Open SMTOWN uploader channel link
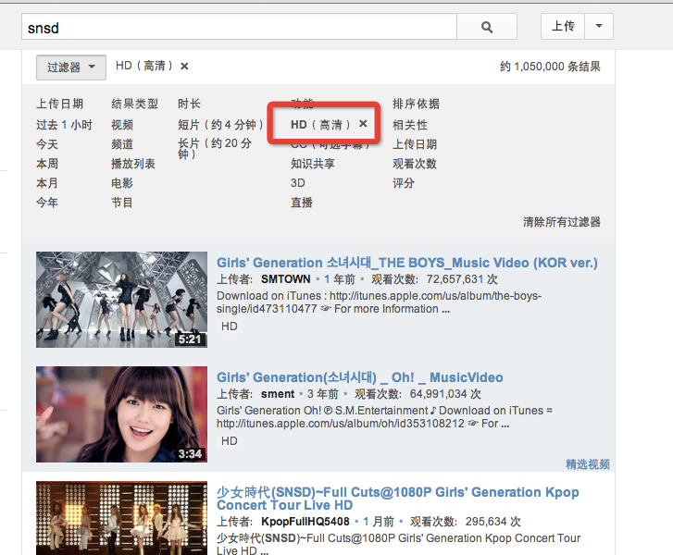 (x=286, y=278)
